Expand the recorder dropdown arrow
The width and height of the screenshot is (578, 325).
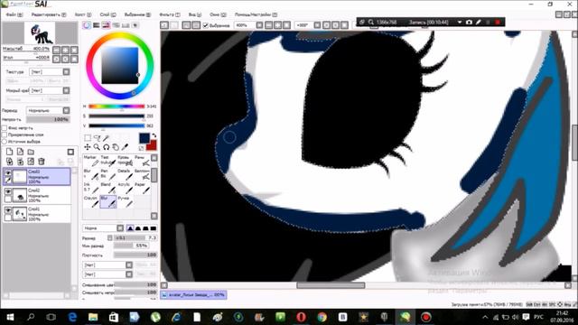(x=460, y=22)
